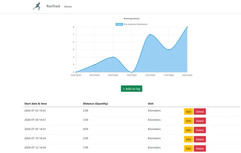This screenshot has height=153, width=241.
Task: Select the 24/07/2024 peak data point
Action: (187, 27)
